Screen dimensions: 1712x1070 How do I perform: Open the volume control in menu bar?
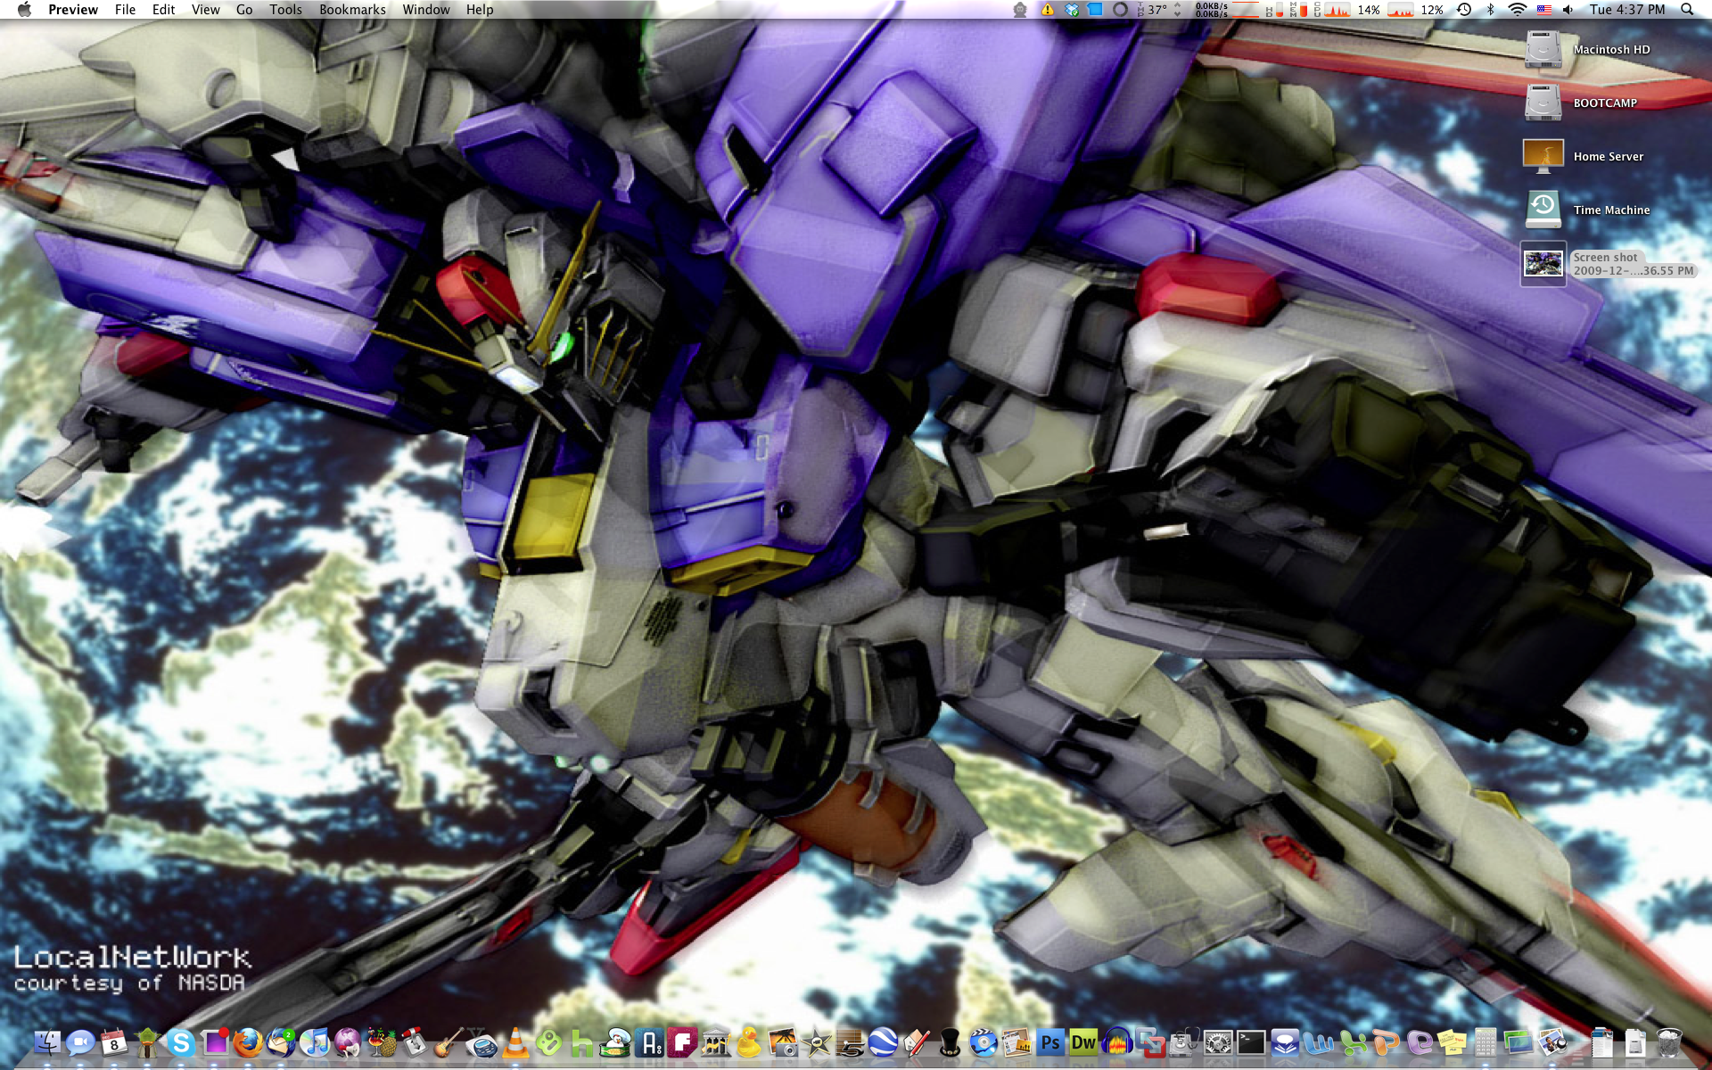pos(1568,10)
